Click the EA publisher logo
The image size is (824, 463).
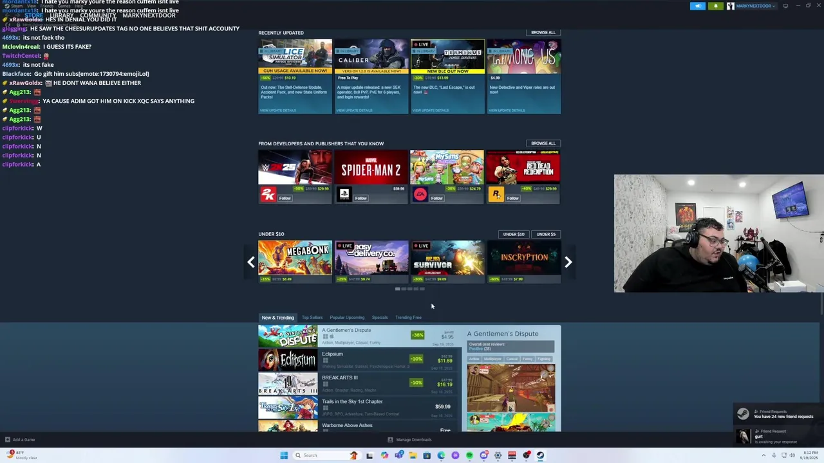[420, 194]
